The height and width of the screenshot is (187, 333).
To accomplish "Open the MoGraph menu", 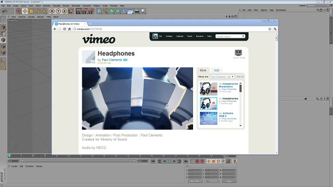I will coord(76,6).
